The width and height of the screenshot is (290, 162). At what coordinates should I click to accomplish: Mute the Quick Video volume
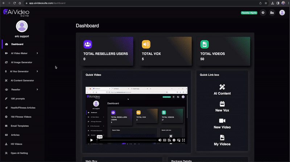[x=160, y=140]
